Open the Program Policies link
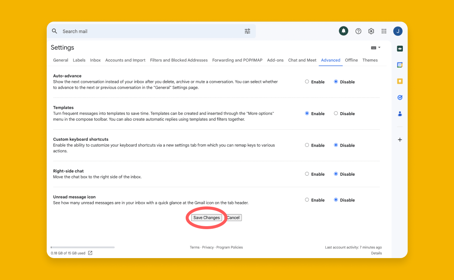The image size is (454, 280). point(229,247)
